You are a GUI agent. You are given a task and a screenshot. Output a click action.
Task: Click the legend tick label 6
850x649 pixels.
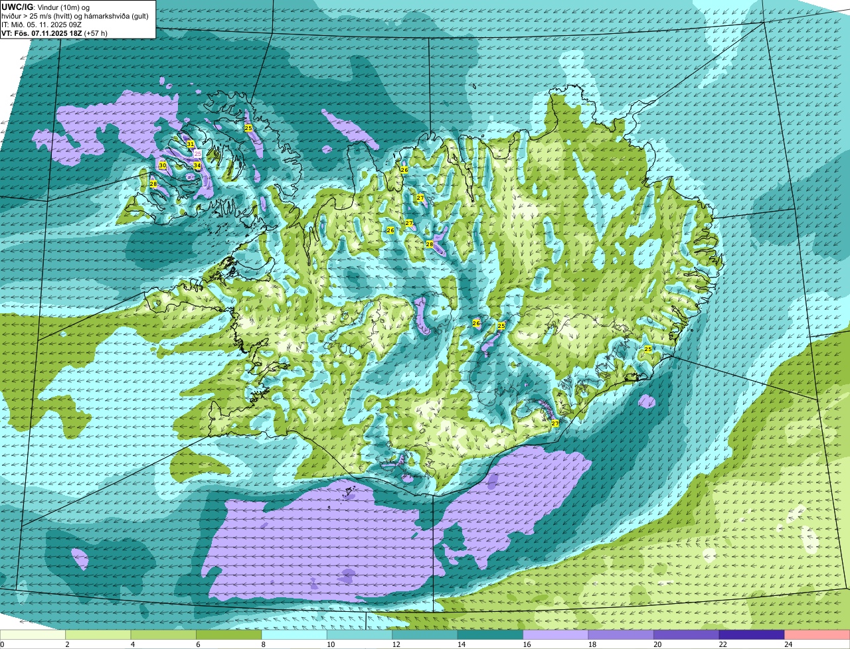pos(197,644)
